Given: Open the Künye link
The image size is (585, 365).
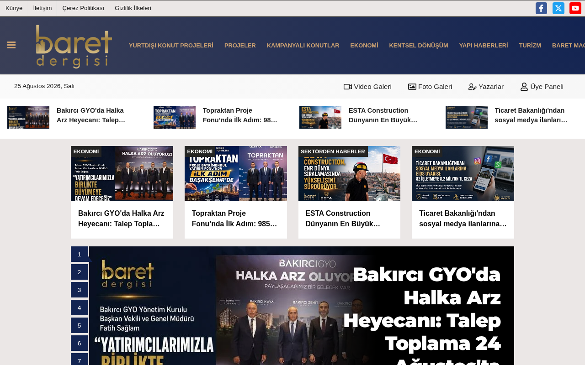Looking at the screenshot, I should point(14,8).
